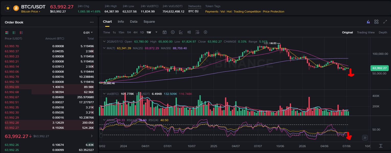
Task: Click the technical indicators line-chart icon
Action: (x=181, y=32)
